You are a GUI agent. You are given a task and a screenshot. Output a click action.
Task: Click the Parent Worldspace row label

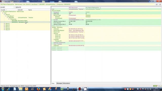click(x=59, y=30)
